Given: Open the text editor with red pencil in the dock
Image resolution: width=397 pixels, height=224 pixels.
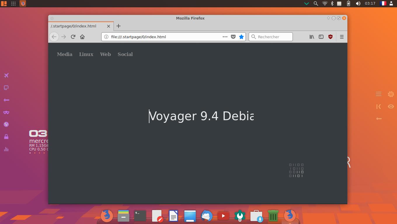Looking at the screenshot, I should point(157,216).
